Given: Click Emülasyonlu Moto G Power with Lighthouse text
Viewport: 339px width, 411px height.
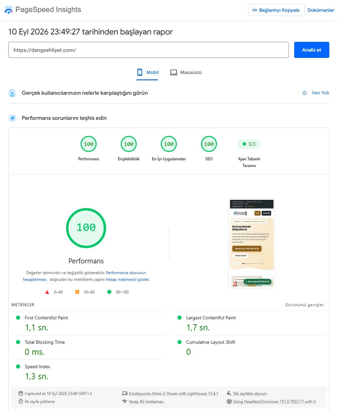Looking at the screenshot, I should click(174, 394).
